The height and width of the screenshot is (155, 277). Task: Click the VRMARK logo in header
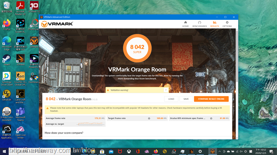click(x=57, y=24)
